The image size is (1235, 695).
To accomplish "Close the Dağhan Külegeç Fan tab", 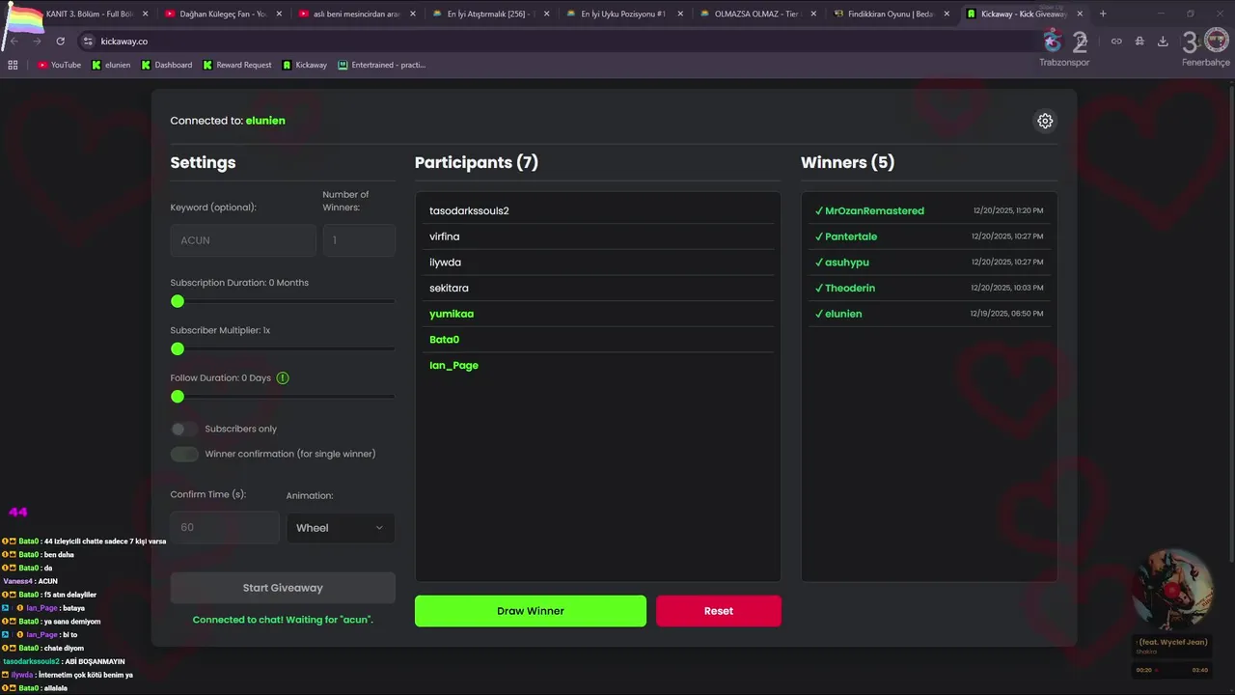I will [279, 14].
